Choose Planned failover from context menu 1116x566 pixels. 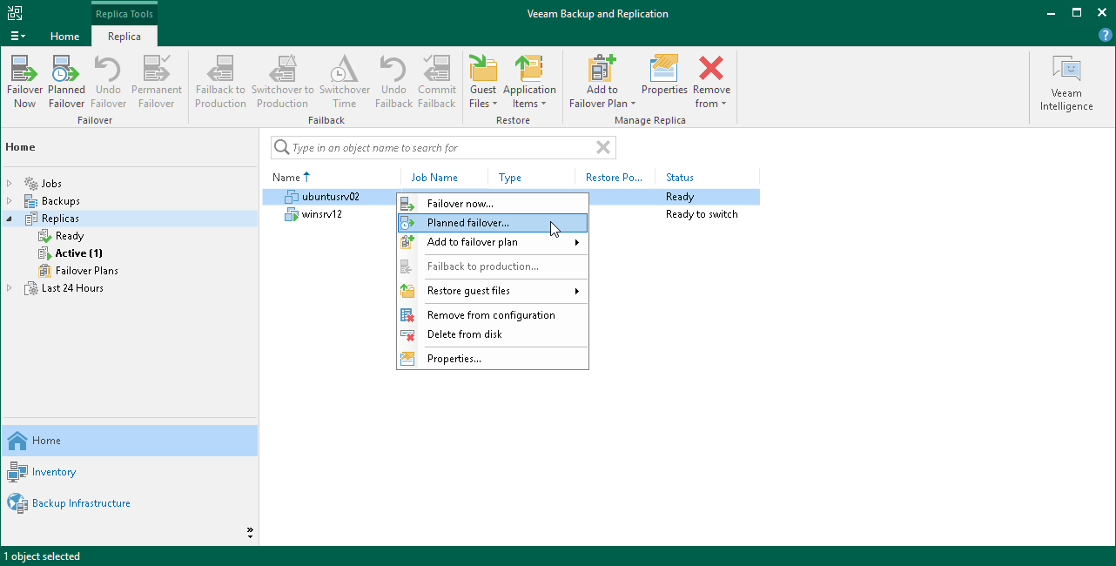click(x=493, y=223)
